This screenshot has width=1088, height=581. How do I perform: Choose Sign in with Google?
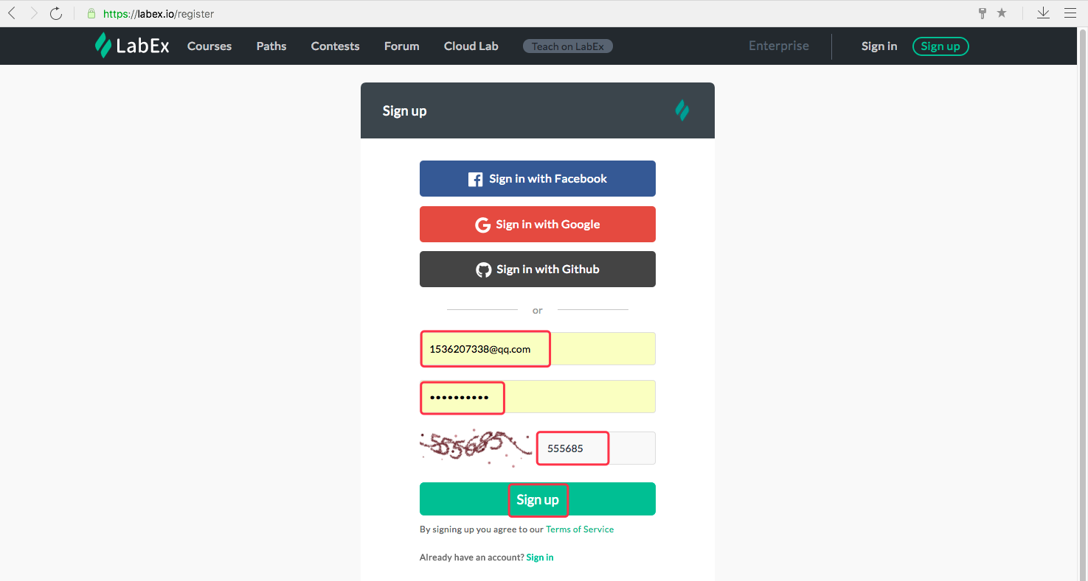pyautogui.click(x=538, y=224)
